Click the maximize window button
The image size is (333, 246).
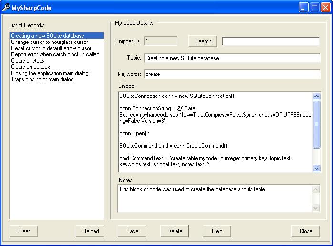click(314, 8)
